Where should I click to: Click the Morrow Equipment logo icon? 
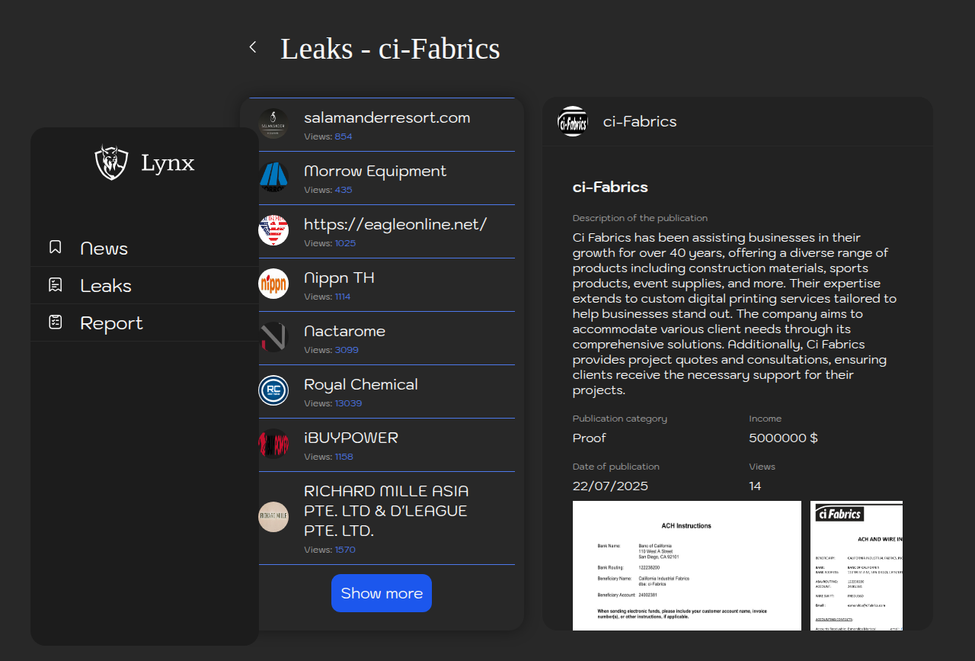point(273,177)
